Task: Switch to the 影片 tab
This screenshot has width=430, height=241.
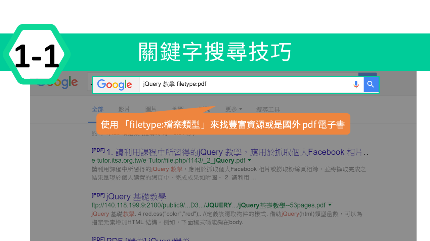Action: (124, 109)
